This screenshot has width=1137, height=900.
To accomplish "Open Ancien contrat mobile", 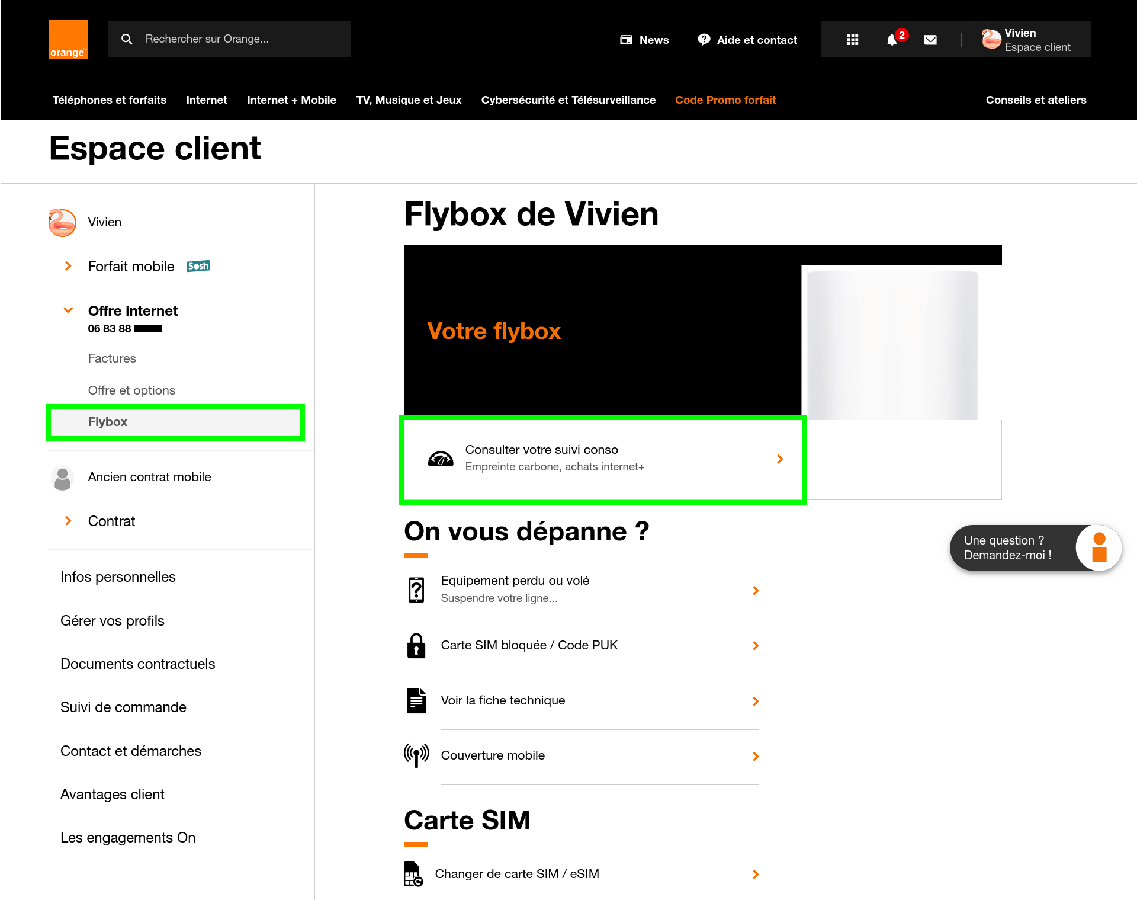I will [x=149, y=477].
